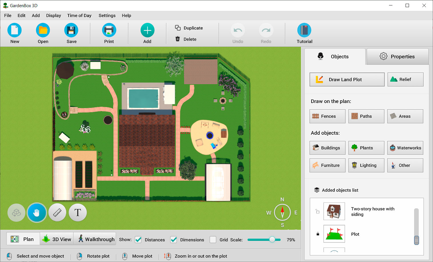Disable the Distances display checkbox
This screenshot has height=262, width=433.
138,240
